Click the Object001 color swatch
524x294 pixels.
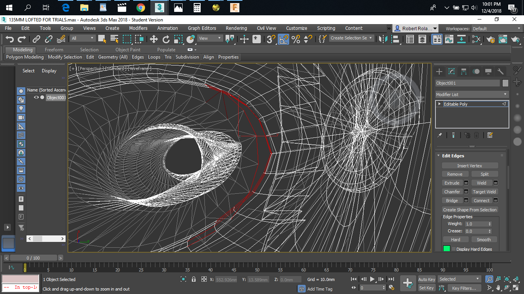click(x=505, y=83)
